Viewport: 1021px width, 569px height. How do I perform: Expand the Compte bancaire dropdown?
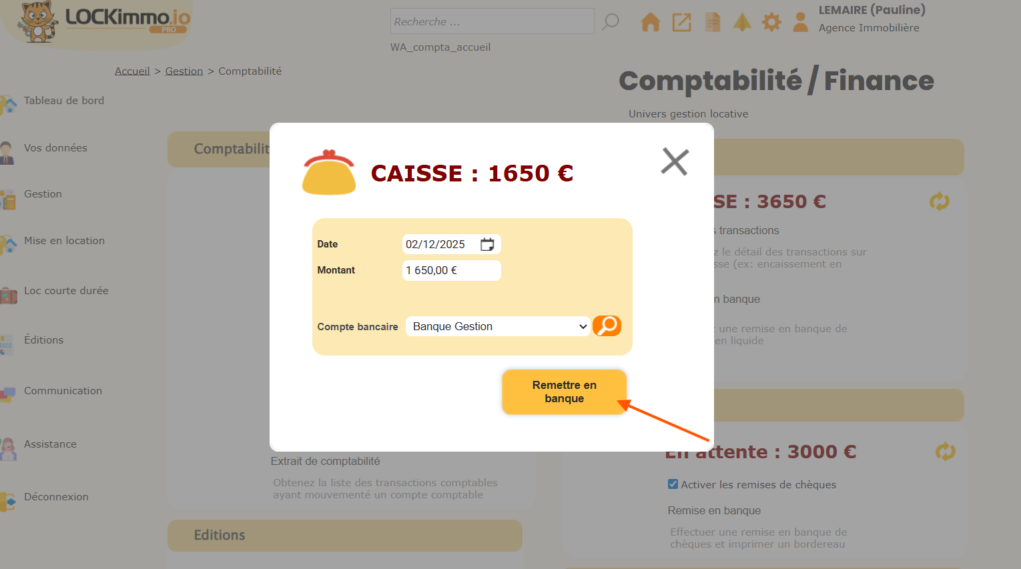pos(497,326)
